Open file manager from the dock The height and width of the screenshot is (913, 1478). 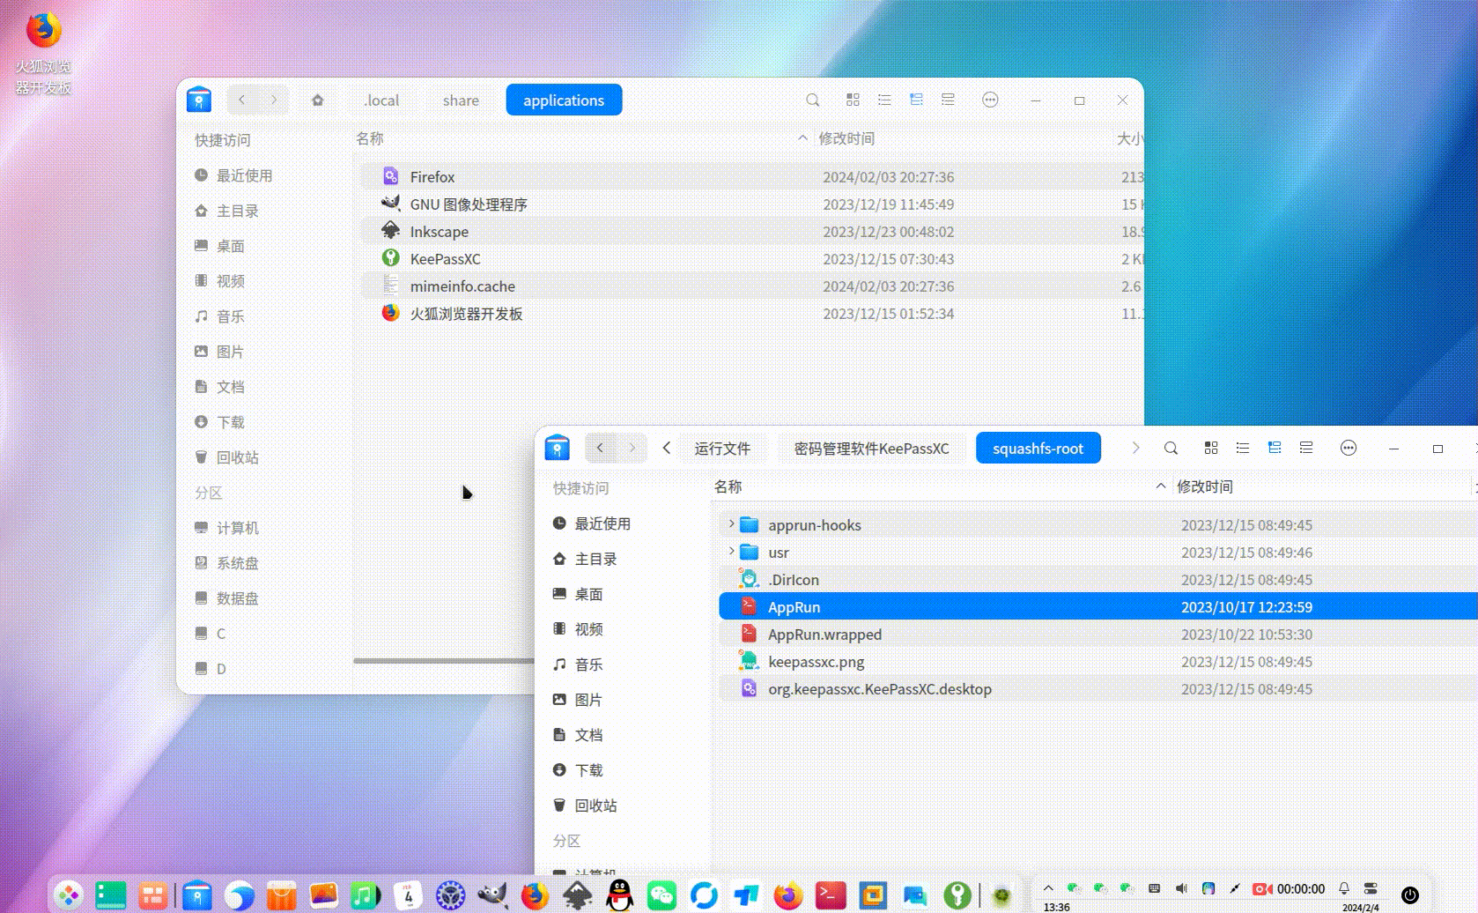click(197, 895)
